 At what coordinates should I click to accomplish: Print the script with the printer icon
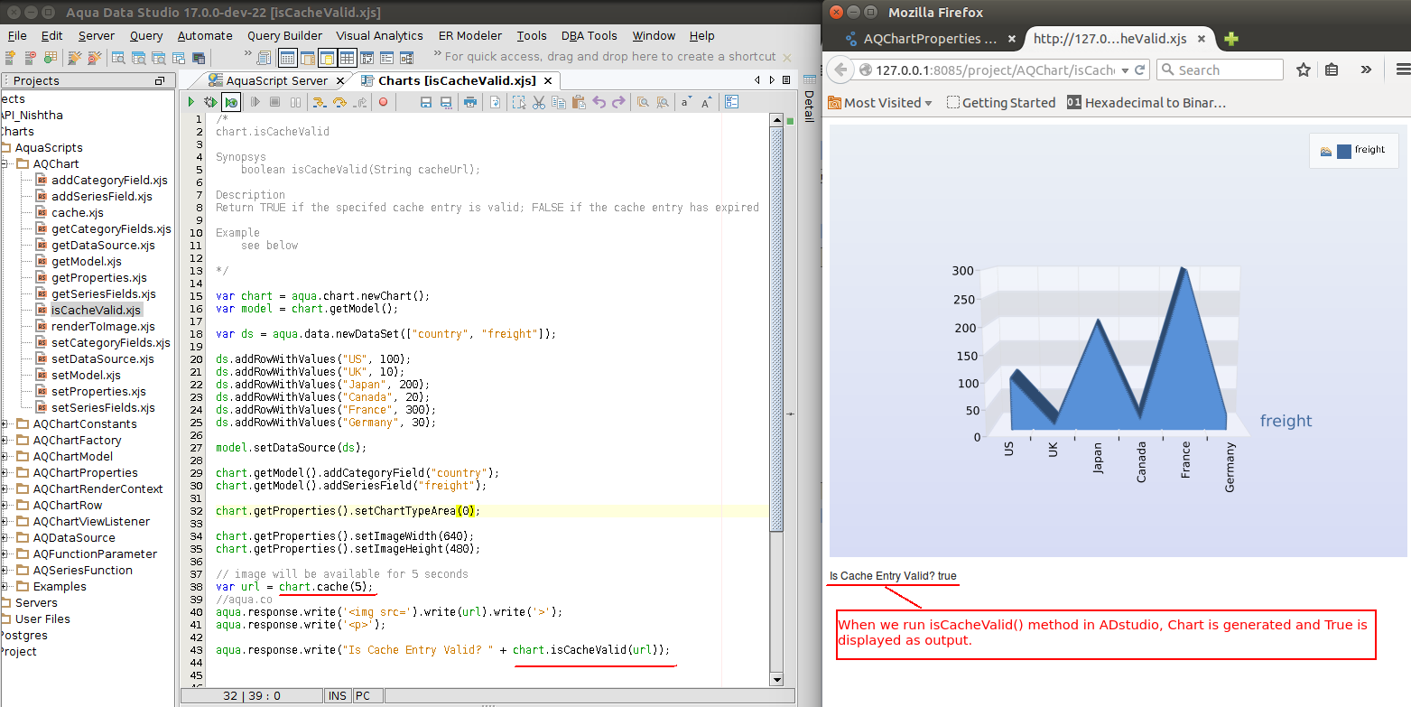[x=470, y=102]
